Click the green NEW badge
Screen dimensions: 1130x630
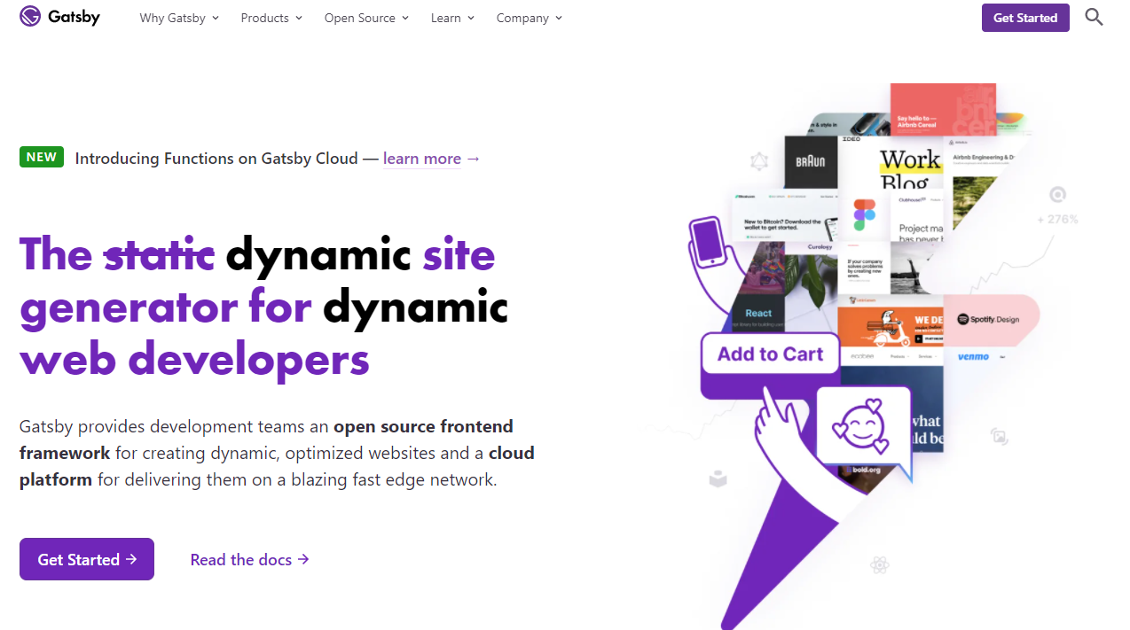click(x=42, y=157)
